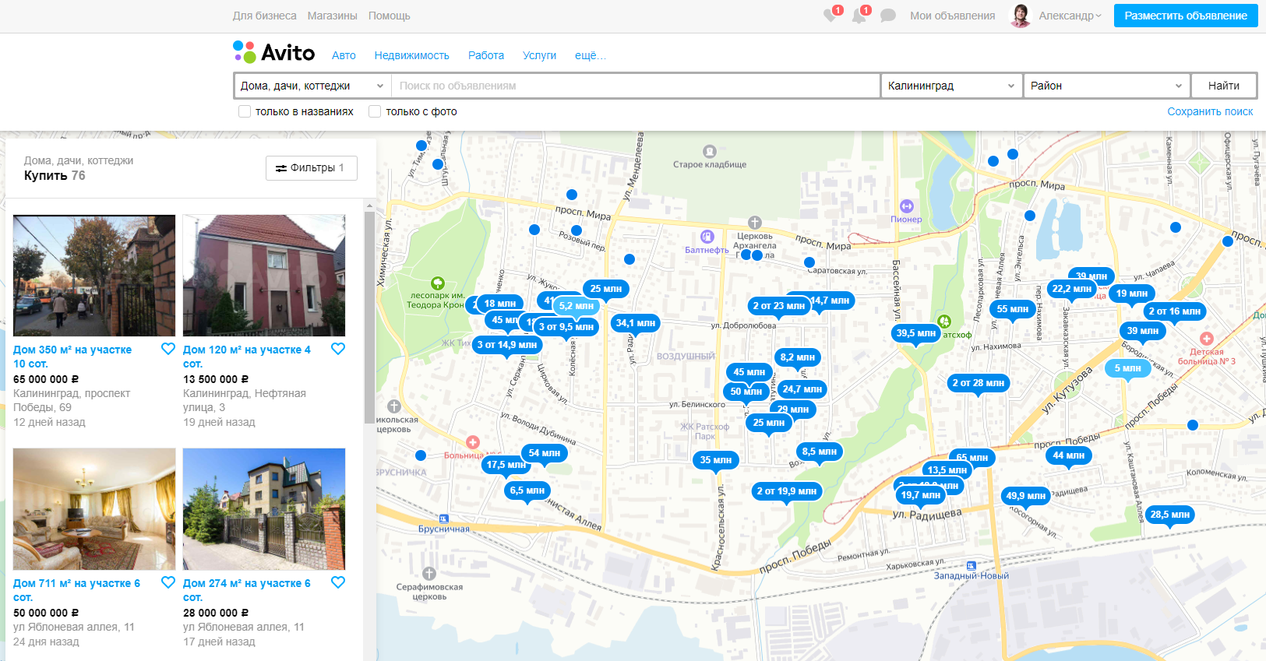This screenshot has height=661, width=1266.
Task: Expand the Калининград city dropdown
Action: point(950,86)
